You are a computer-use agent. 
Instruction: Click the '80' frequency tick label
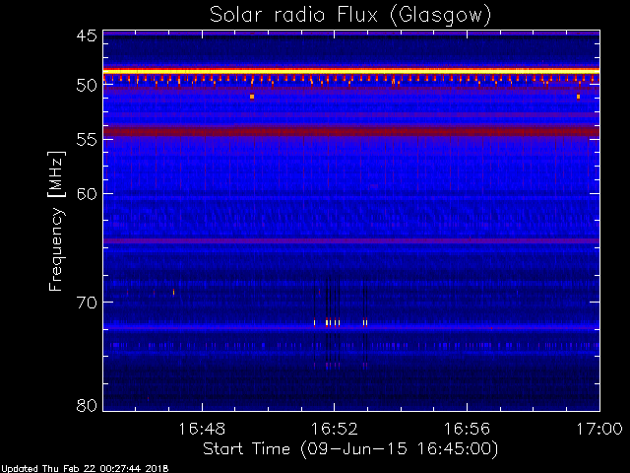point(87,405)
